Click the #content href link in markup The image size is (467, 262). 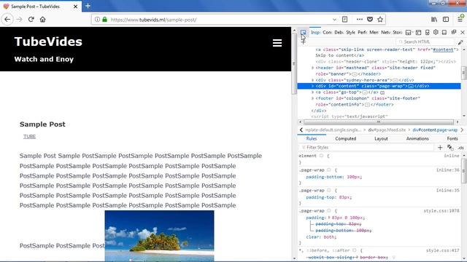[443, 49]
